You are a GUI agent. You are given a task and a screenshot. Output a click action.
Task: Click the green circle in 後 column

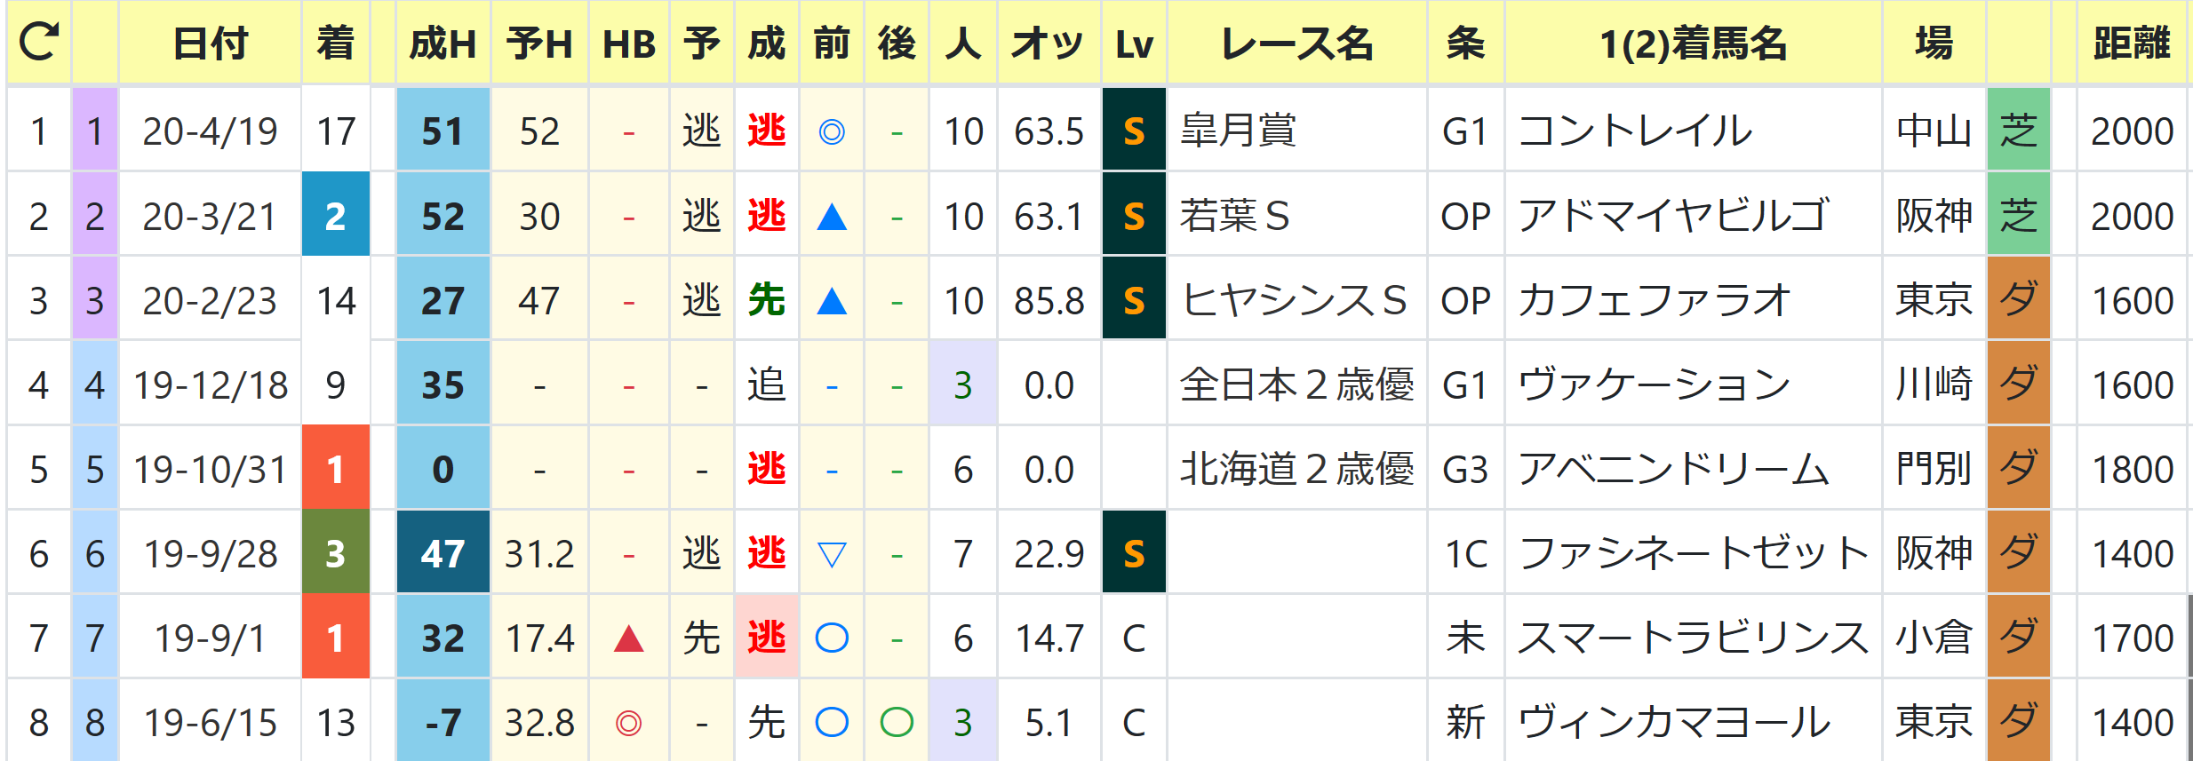click(x=897, y=723)
